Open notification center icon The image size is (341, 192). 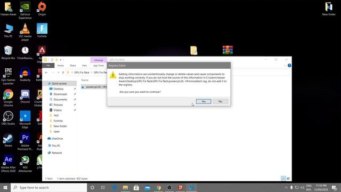tap(334, 187)
